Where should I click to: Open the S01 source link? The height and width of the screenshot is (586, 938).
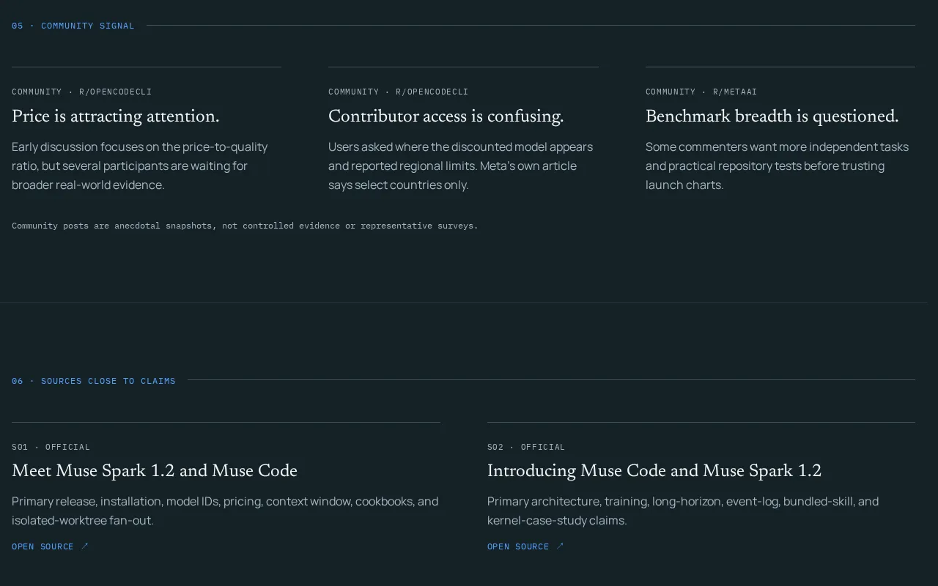tap(50, 546)
